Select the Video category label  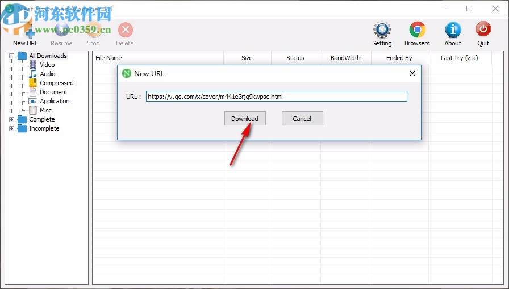(47, 65)
